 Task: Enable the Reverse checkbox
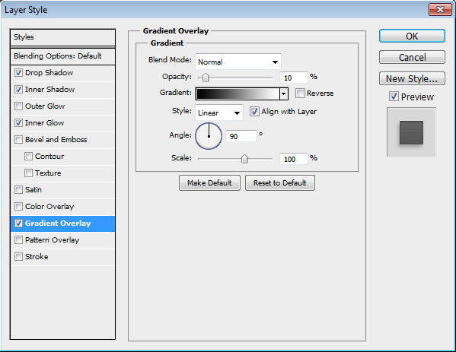300,94
